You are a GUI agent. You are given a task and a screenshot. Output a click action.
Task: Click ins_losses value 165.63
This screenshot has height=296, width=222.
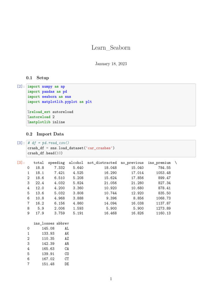(48, 249)
